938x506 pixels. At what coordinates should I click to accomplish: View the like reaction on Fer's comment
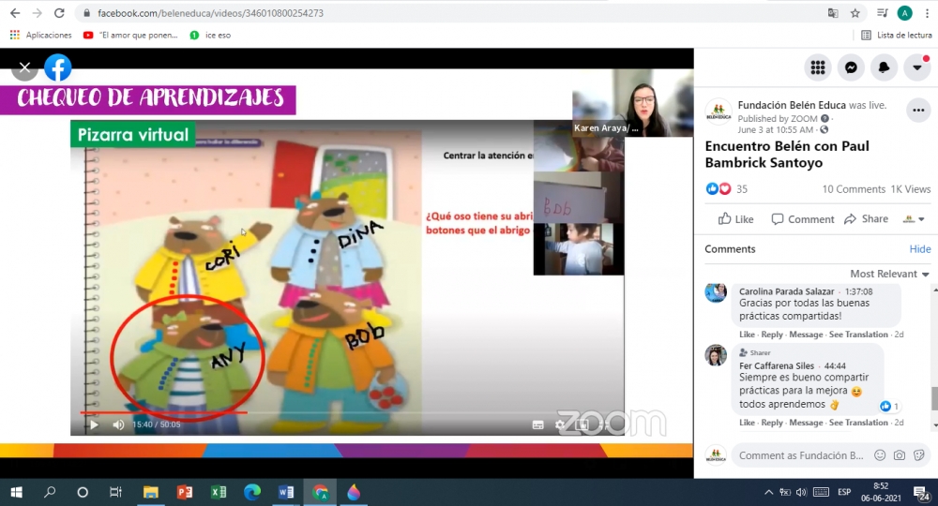pos(889,407)
